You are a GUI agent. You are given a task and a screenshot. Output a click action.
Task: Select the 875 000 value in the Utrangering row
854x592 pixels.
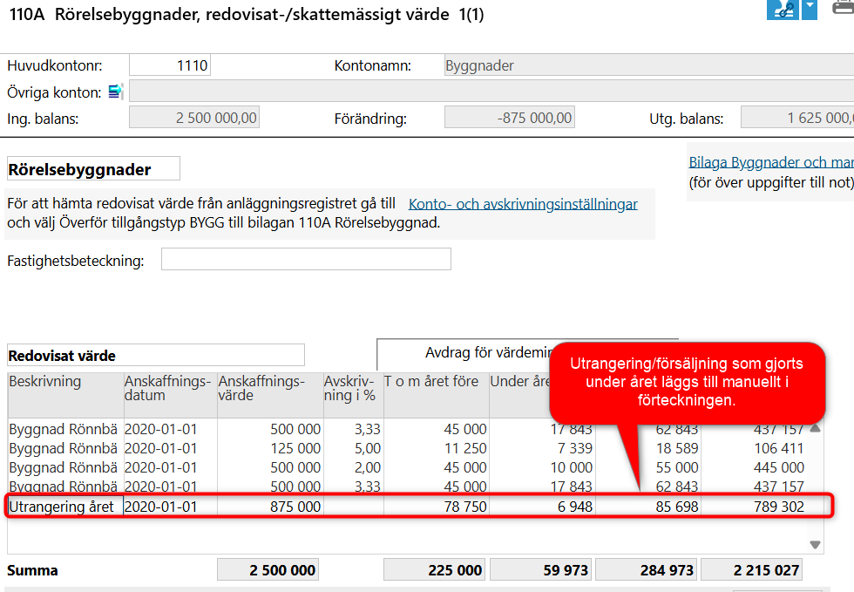[x=270, y=507]
